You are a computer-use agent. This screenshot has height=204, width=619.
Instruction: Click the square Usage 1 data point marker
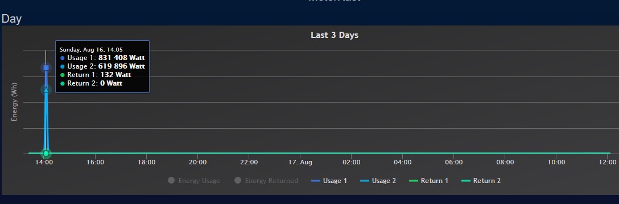pos(46,68)
